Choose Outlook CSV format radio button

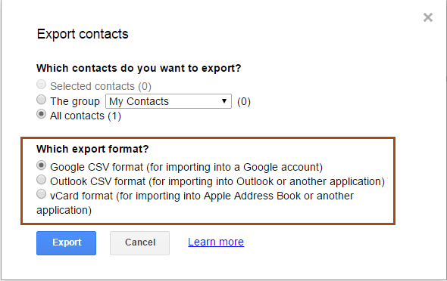coord(42,180)
